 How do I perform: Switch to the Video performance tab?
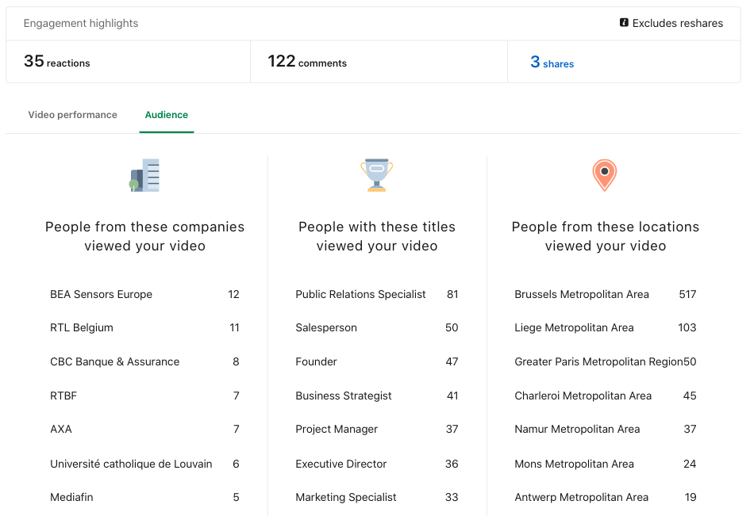point(72,115)
